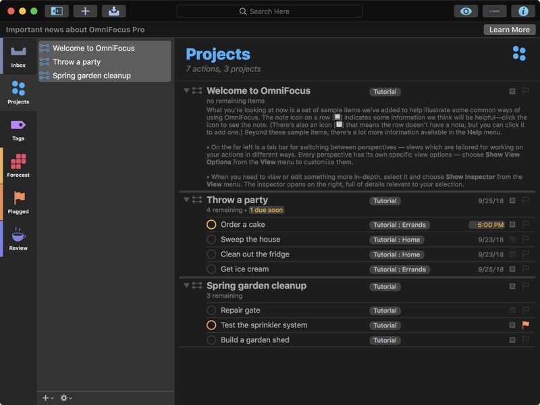Complete Test the sprinkler system
The height and width of the screenshot is (405, 540).
pos(211,325)
